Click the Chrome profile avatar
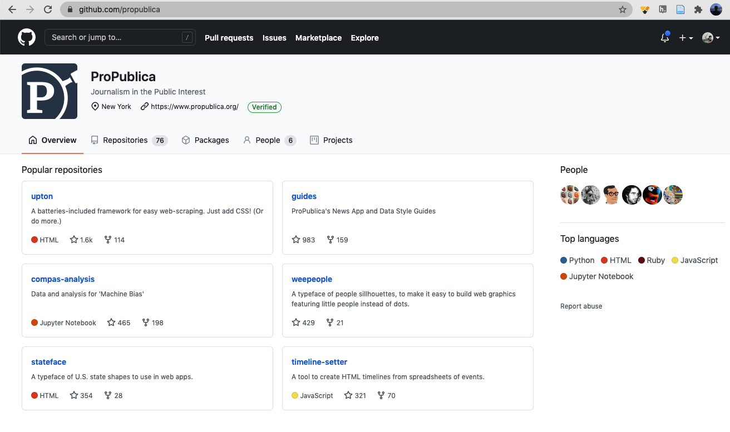Image resolution: width=730 pixels, height=432 pixels. [716, 9]
